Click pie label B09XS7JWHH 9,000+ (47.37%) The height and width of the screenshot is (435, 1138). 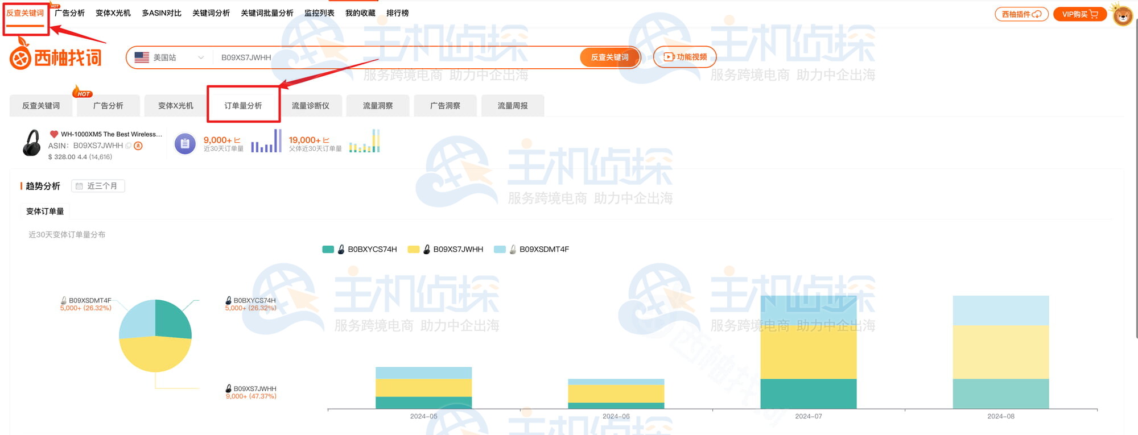251,392
